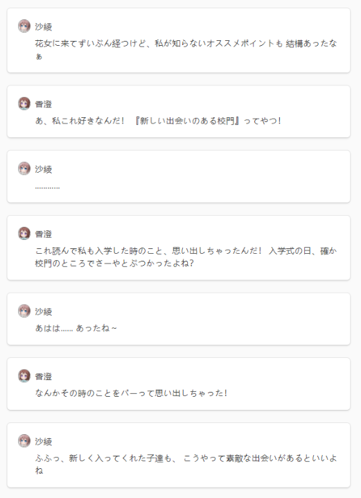
Task: Select the name 香澄 above なんかその時のことを
Action: [44, 377]
